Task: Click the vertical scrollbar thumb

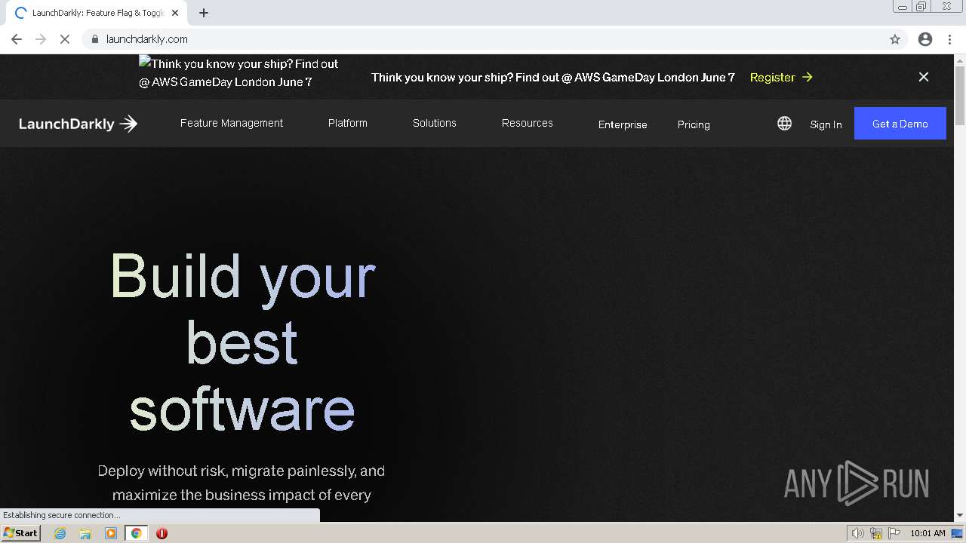Action: point(960,95)
